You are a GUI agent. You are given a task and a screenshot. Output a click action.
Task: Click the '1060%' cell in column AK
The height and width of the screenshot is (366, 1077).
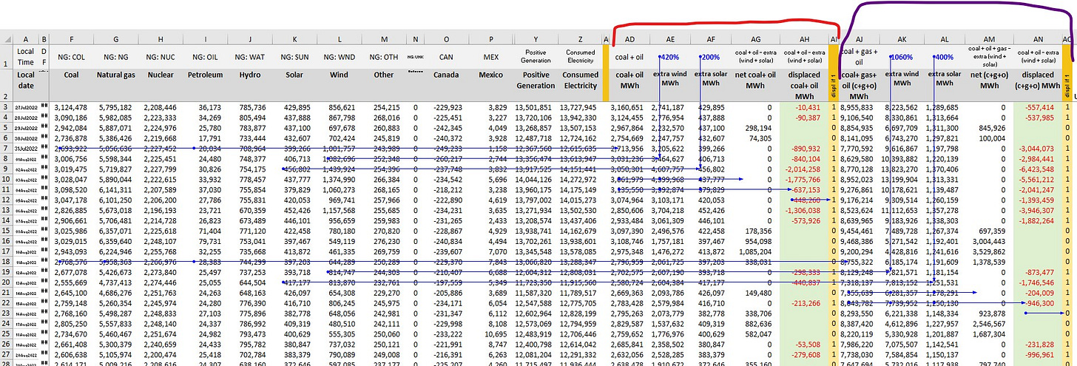(902, 57)
